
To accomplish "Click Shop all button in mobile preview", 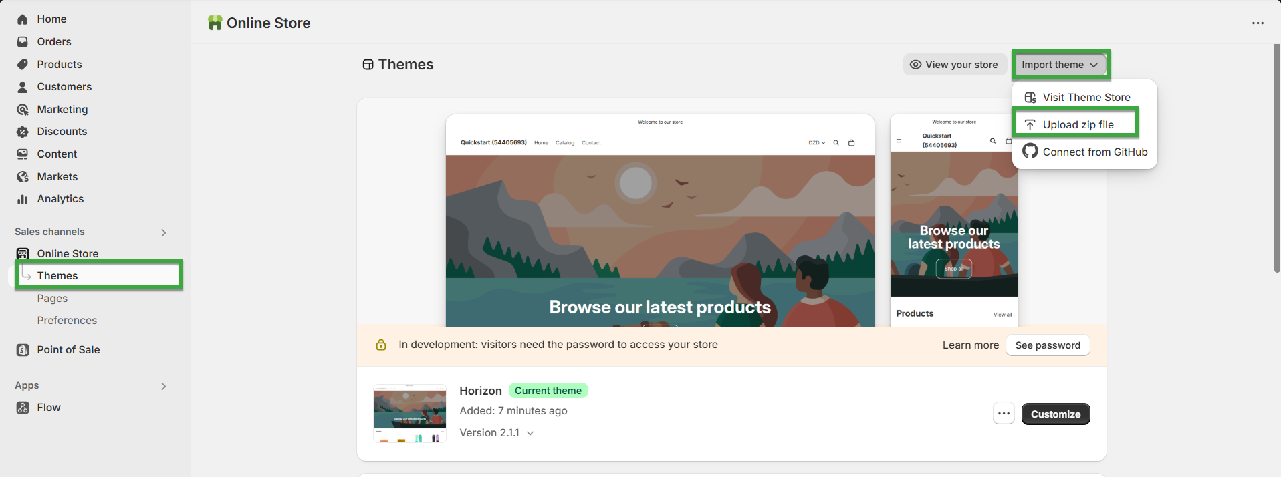I will (x=953, y=269).
